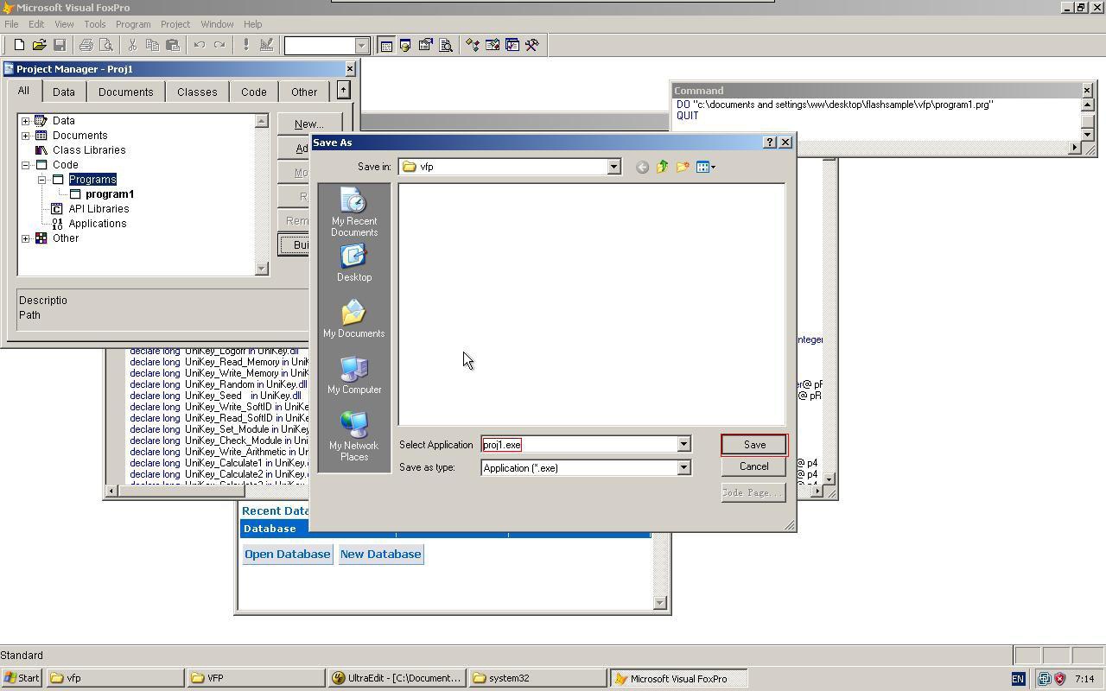Open My Computer in the places bar
This screenshot has height=691, width=1106.
354,375
